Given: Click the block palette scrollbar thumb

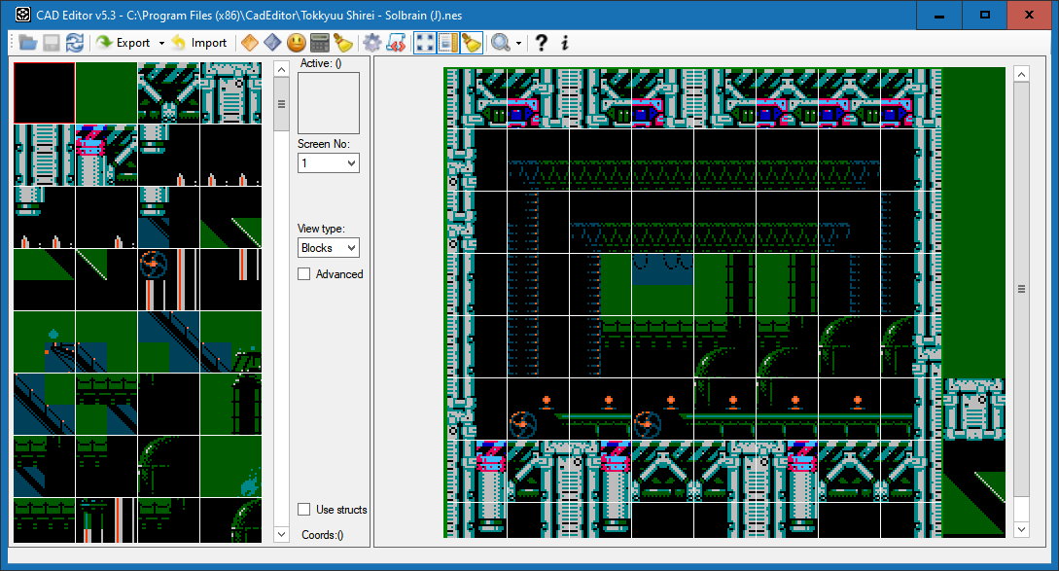Looking at the screenshot, I should pyautogui.click(x=282, y=104).
